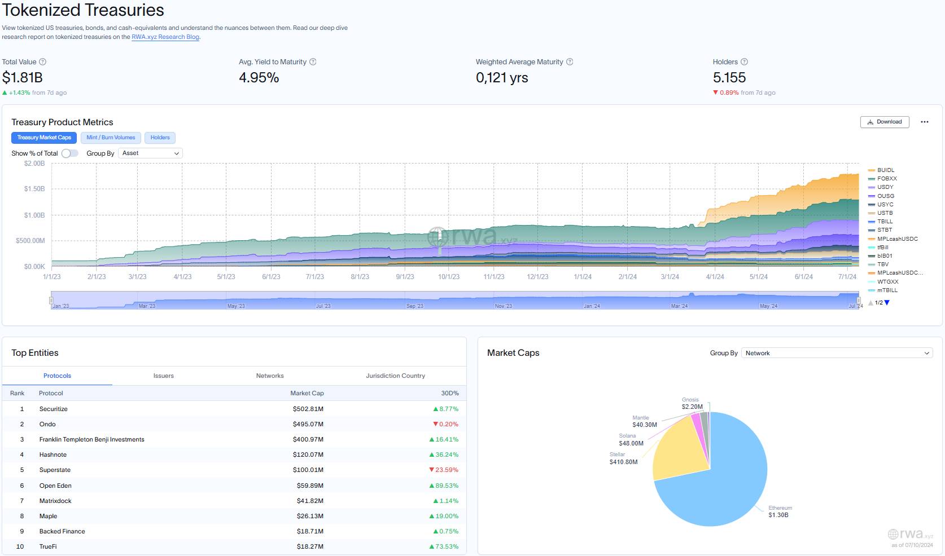Click the info icon beside Total Value
This screenshot has height=556, width=945.
pyautogui.click(x=42, y=62)
